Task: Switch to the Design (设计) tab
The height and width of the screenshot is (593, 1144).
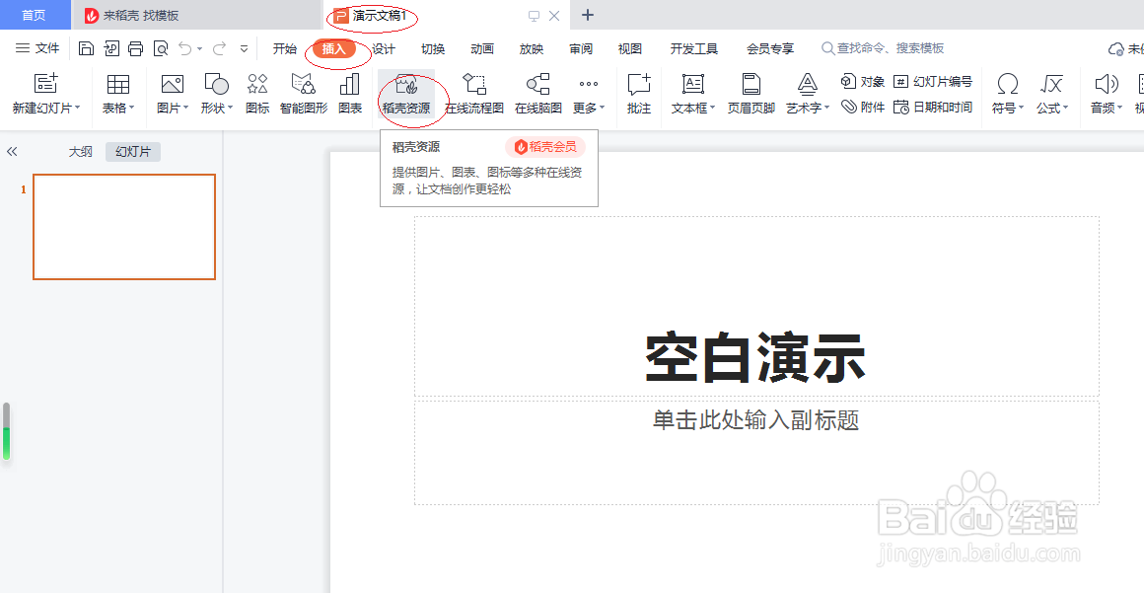Action: [384, 49]
